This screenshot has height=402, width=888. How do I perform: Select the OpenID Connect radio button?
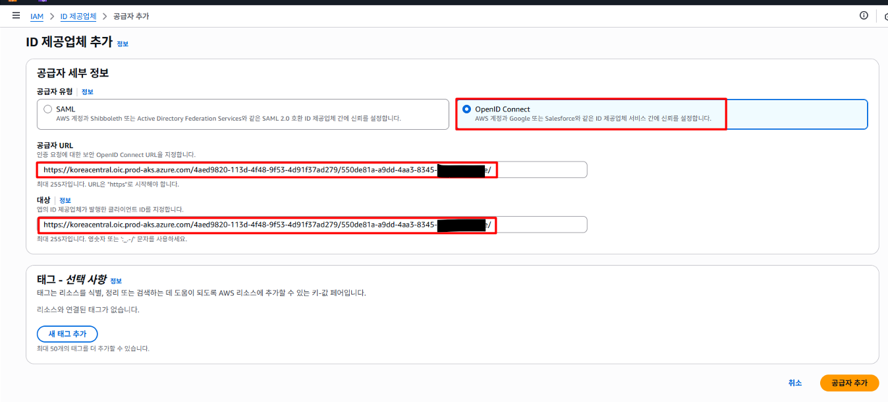pyautogui.click(x=467, y=109)
